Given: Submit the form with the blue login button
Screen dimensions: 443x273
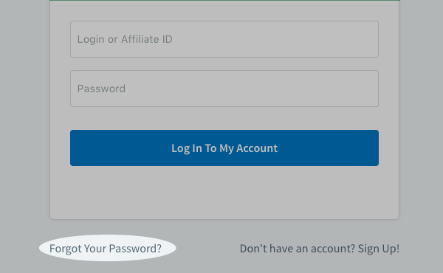Looking at the screenshot, I should pyautogui.click(x=224, y=148).
